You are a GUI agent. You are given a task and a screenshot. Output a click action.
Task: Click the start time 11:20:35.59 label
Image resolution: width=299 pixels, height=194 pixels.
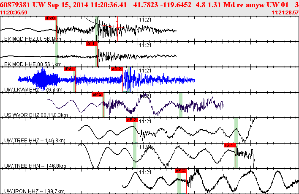click(x=14, y=13)
